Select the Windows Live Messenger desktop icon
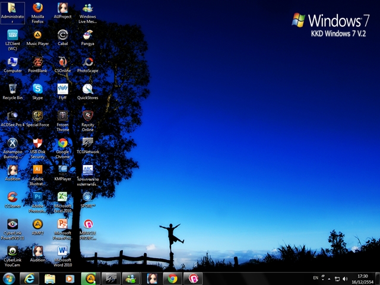This screenshot has height=285, width=380. pos(87,13)
